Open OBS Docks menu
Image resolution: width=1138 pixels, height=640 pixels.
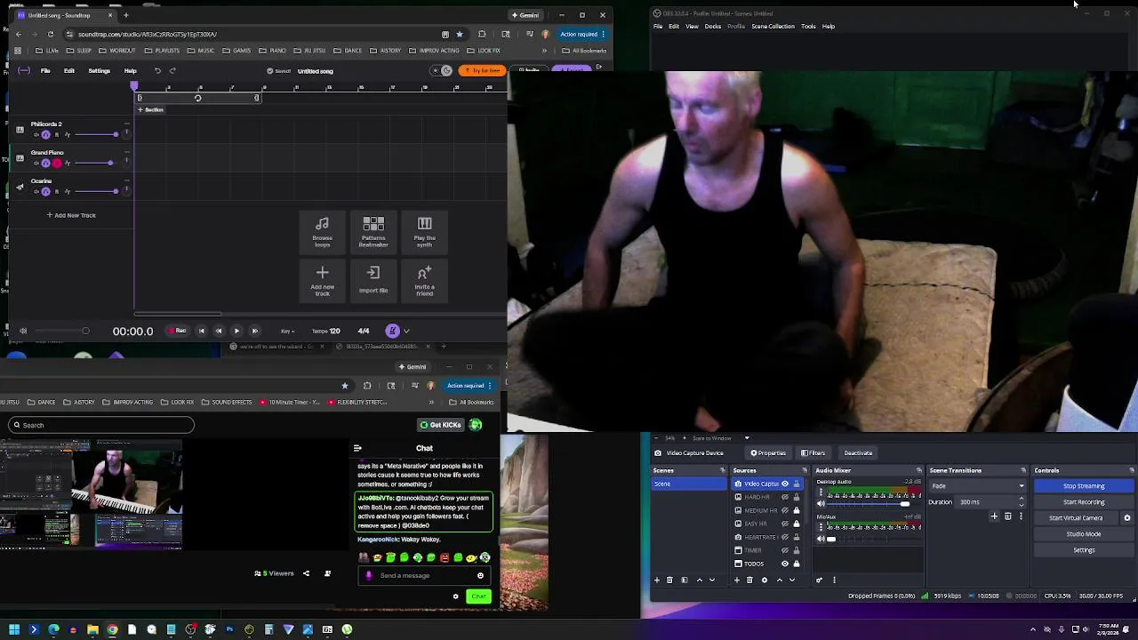pos(713,27)
